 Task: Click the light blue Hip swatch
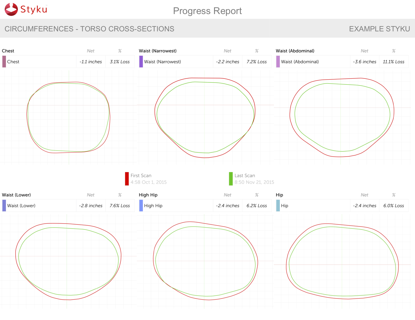point(278,206)
